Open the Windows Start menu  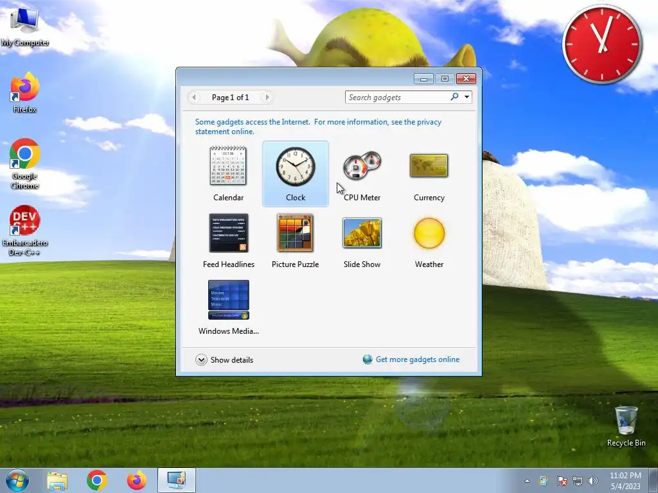pos(17,480)
